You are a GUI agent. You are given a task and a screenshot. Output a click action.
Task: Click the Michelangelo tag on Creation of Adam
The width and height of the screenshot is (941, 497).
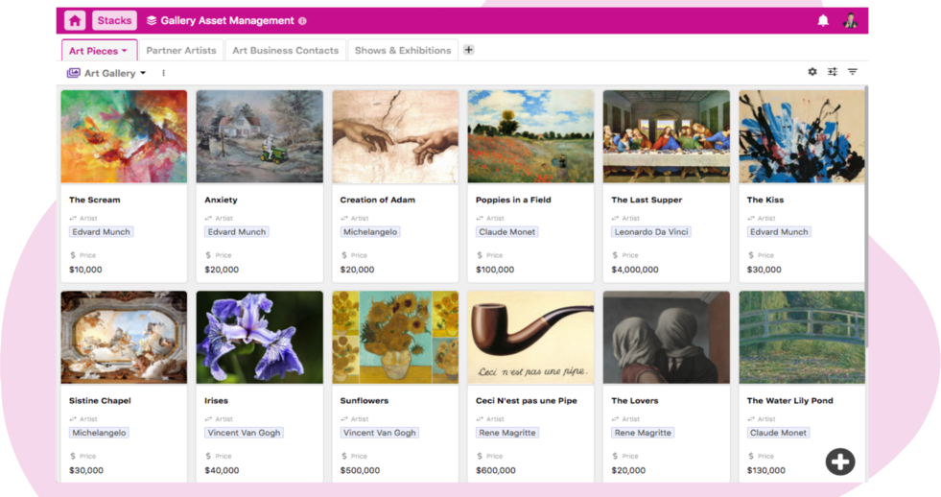369,231
